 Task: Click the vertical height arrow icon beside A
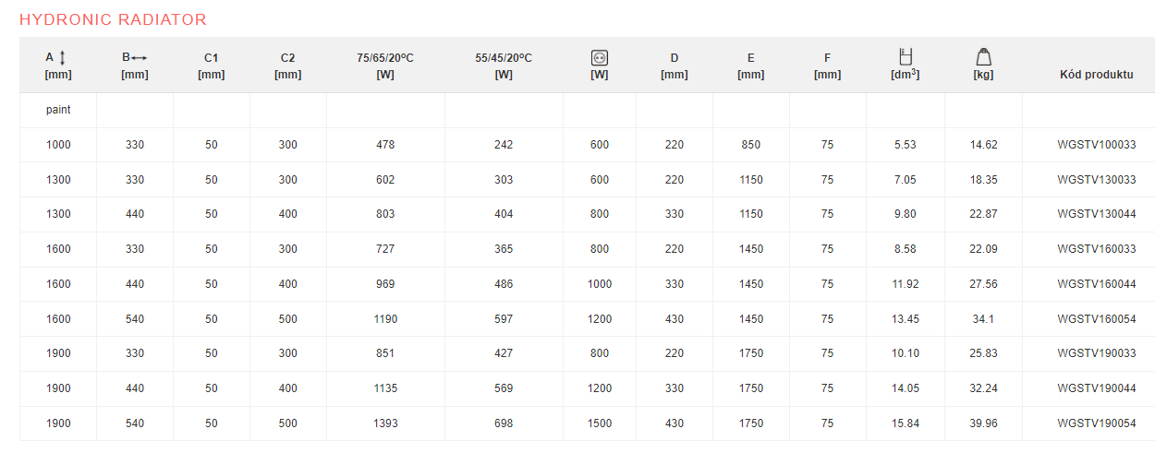click(x=62, y=57)
